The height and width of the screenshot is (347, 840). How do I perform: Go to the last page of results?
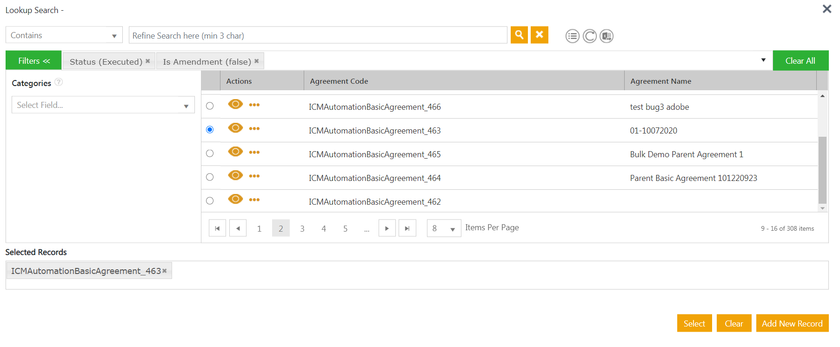407,228
